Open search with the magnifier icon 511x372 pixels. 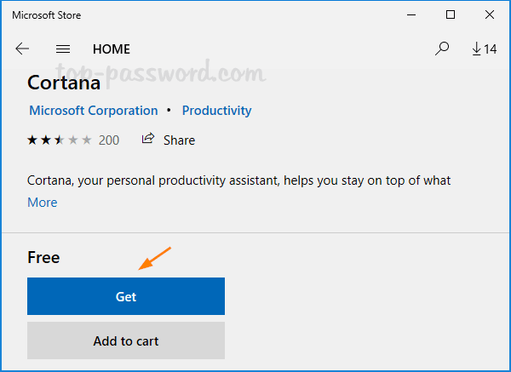(x=442, y=49)
